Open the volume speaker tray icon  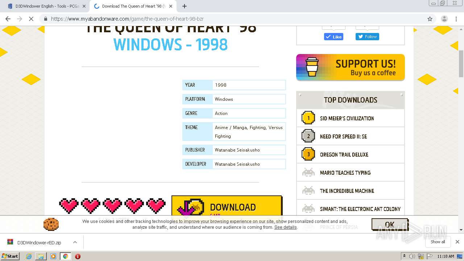[412, 256]
